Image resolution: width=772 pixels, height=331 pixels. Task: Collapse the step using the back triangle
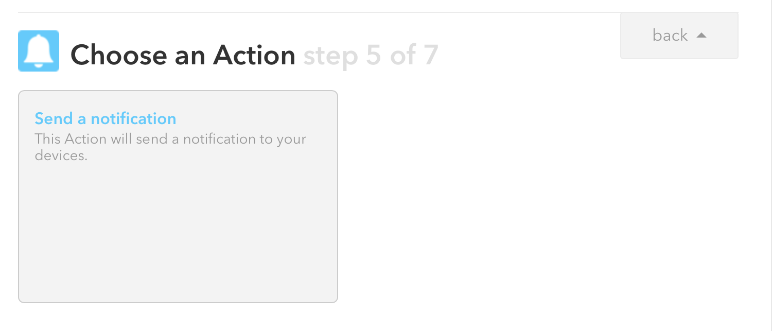(x=701, y=36)
